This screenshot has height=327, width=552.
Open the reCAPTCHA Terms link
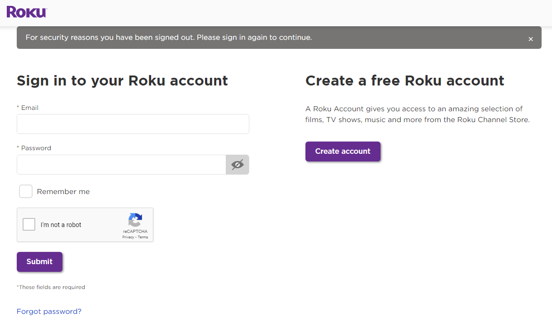click(143, 237)
